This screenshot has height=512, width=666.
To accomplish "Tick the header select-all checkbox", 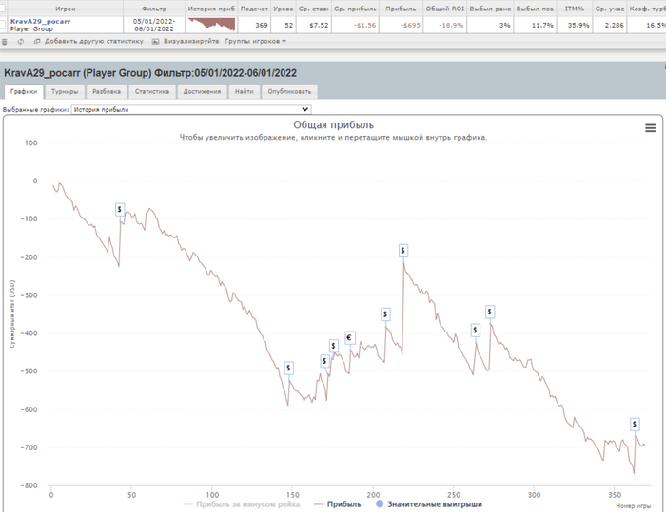I will tap(2, 8).
